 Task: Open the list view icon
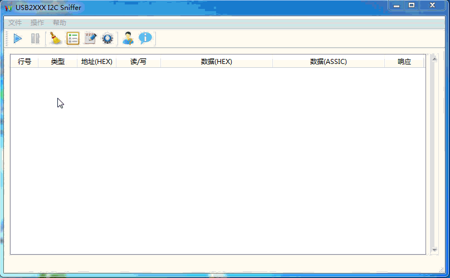[x=73, y=38]
